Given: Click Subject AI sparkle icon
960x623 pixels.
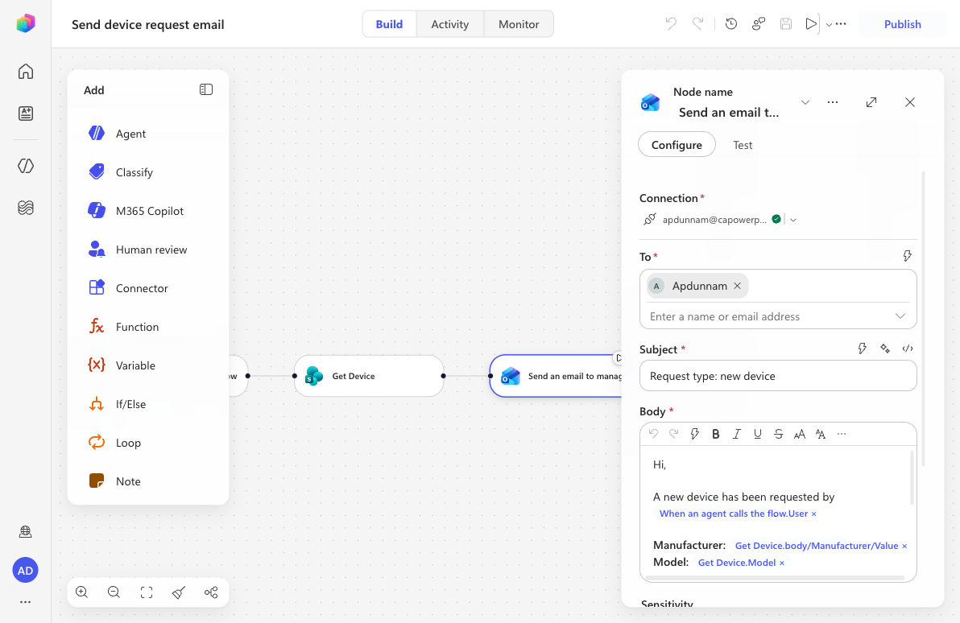Looking at the screenshot, I should [x=884, y=349].
